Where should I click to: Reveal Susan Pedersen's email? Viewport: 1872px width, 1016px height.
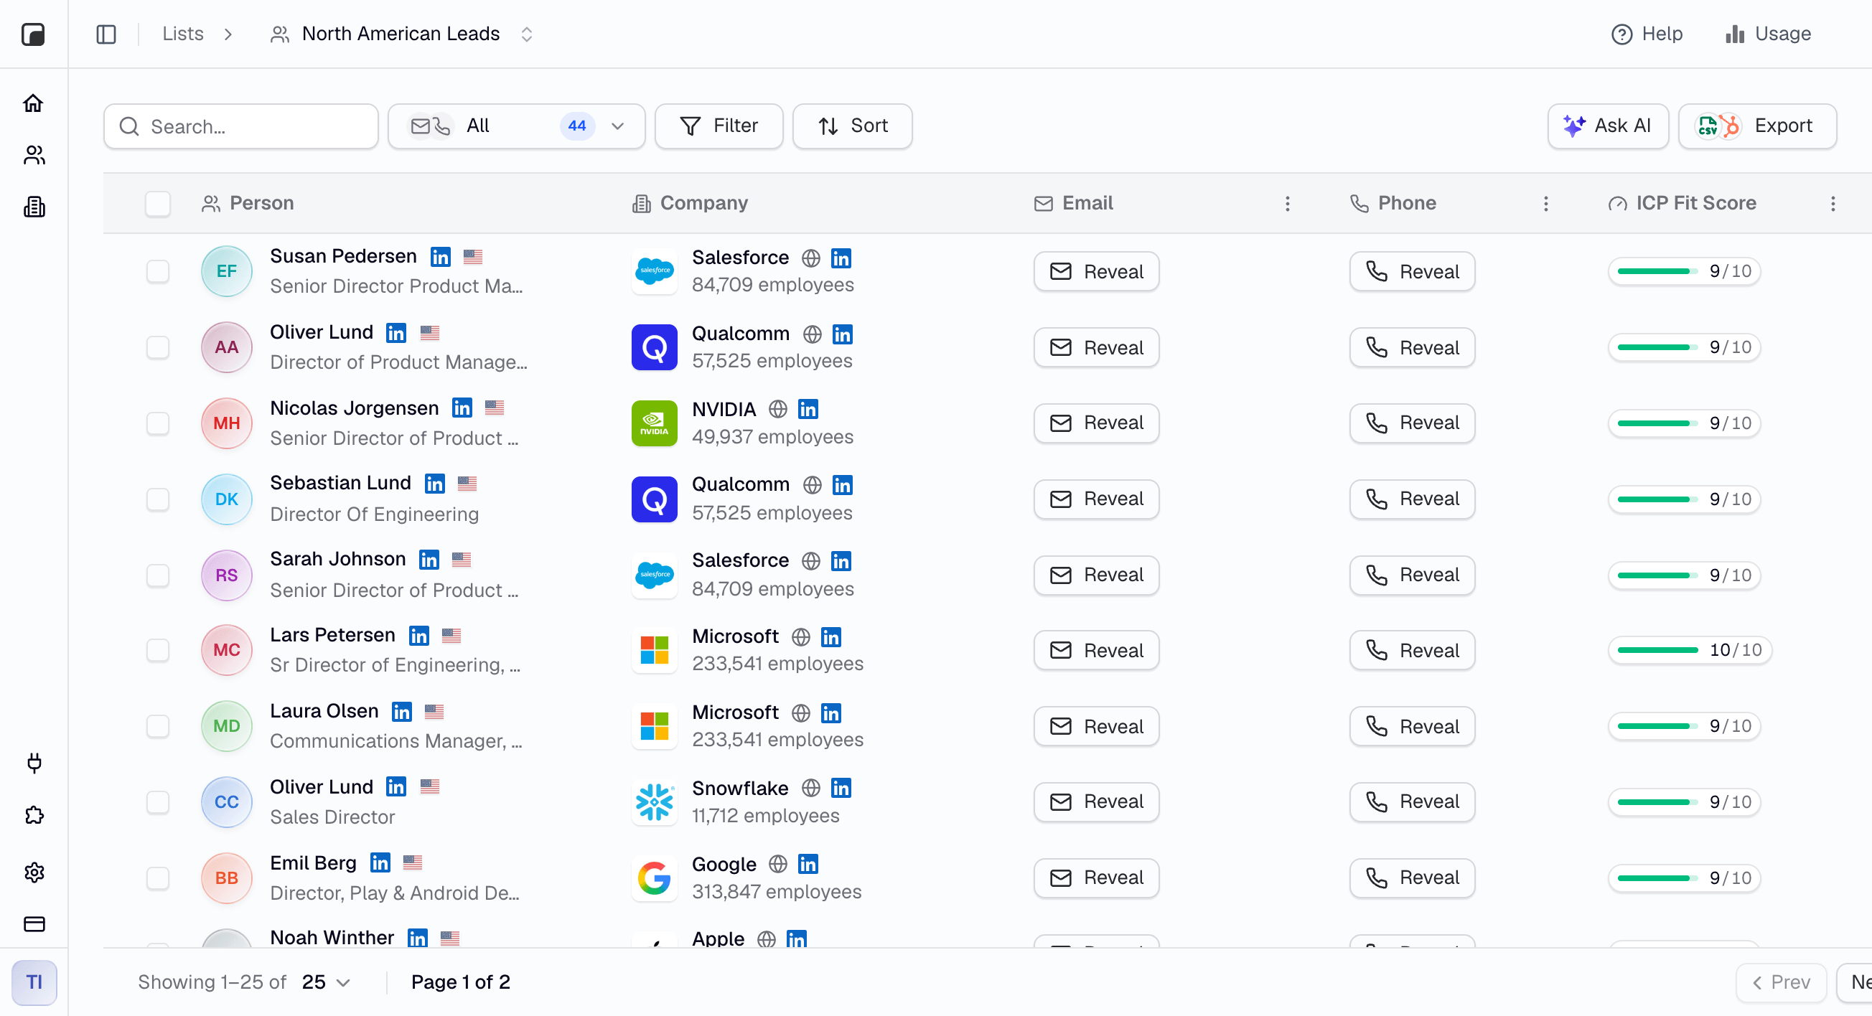(1097, 272)
